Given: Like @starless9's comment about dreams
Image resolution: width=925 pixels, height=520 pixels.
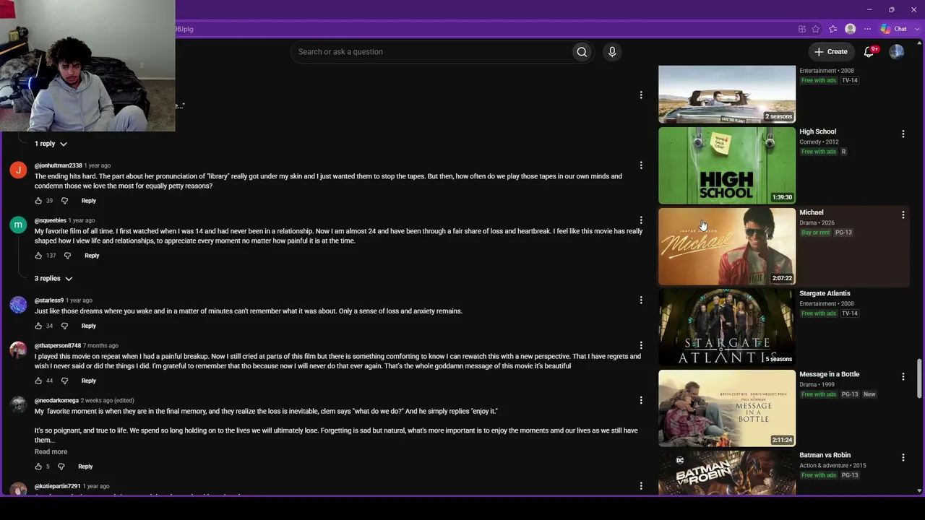Looking at the screenshot, I should pyautogui.click(x=38, y=326).
